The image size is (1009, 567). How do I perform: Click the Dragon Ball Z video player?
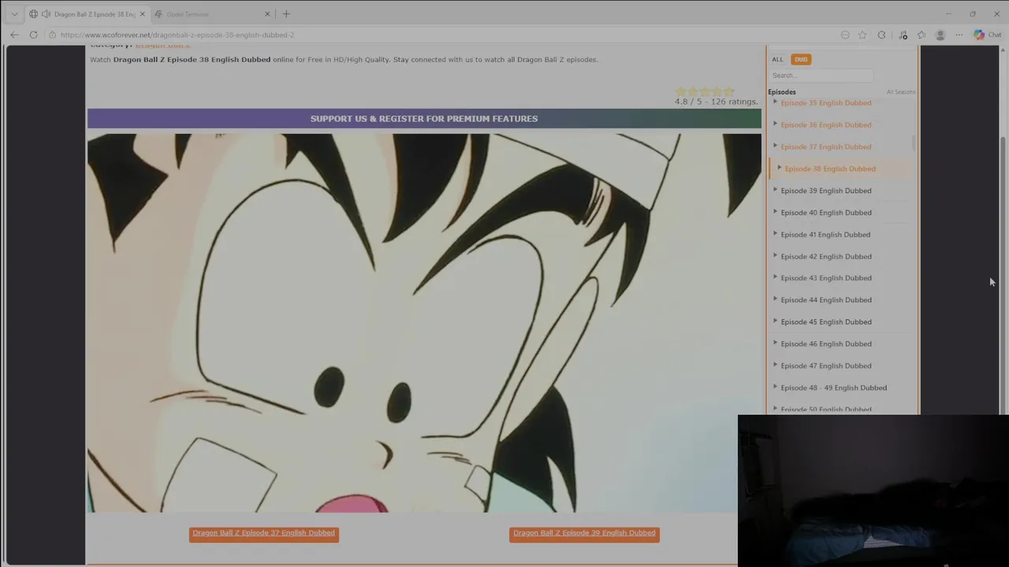click(x=424, y=323)
